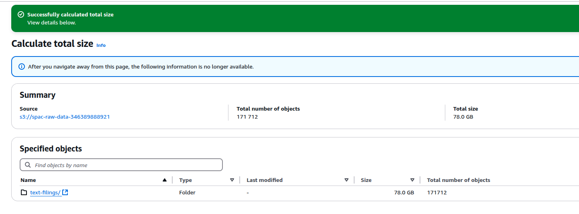Image resolution: width=579 pixels, height=214 pixels.
Task: Click the Total number of objects column header
Action: pyautogui.click(x=459, y=180)
